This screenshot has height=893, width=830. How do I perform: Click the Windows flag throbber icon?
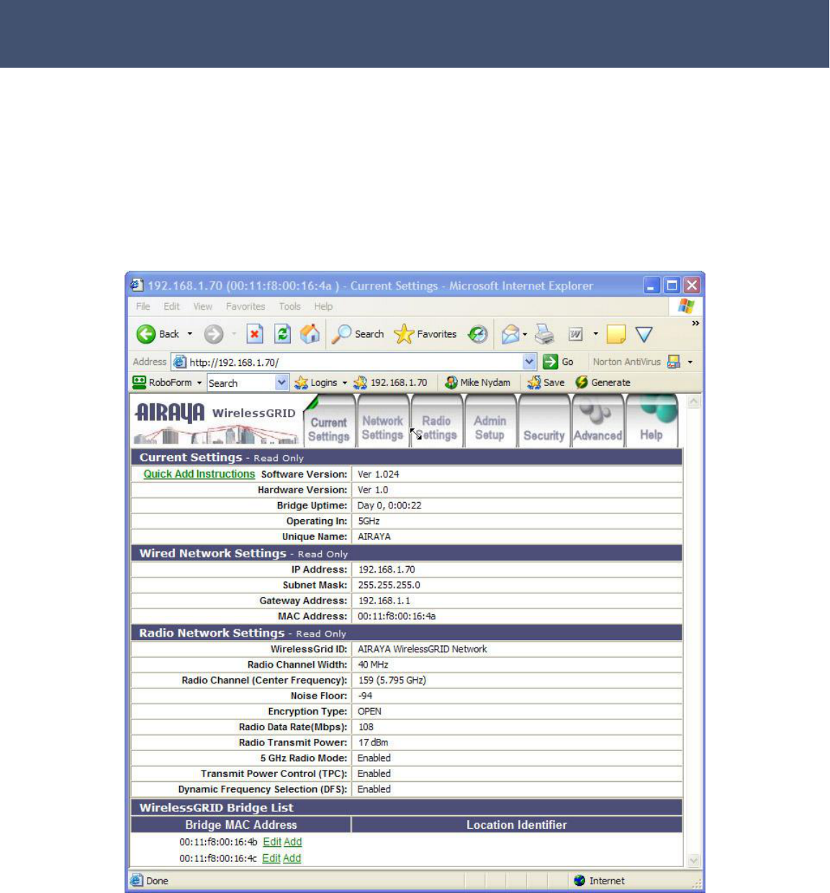[x=686, y=306]
